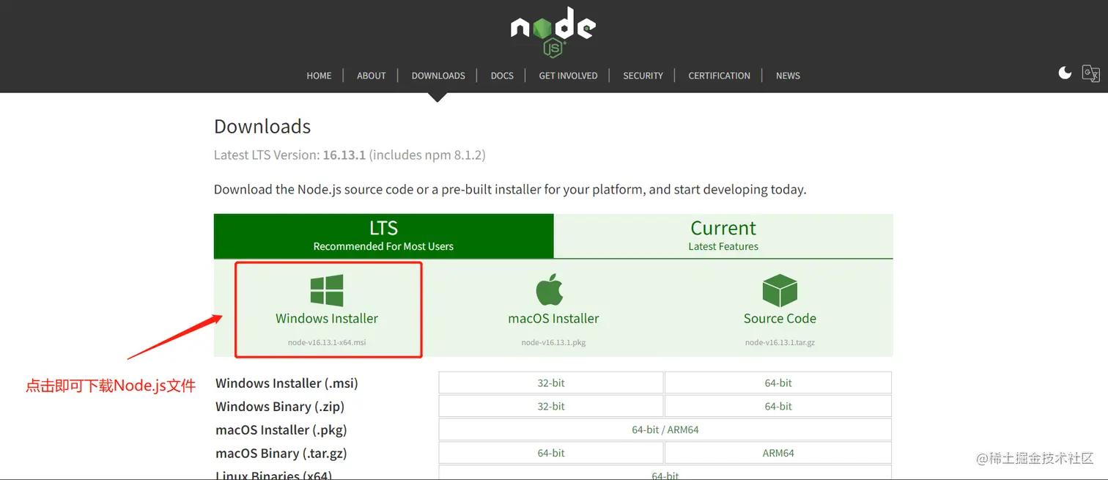Click node-v16.13.1.pkg filename

point(553,342)
